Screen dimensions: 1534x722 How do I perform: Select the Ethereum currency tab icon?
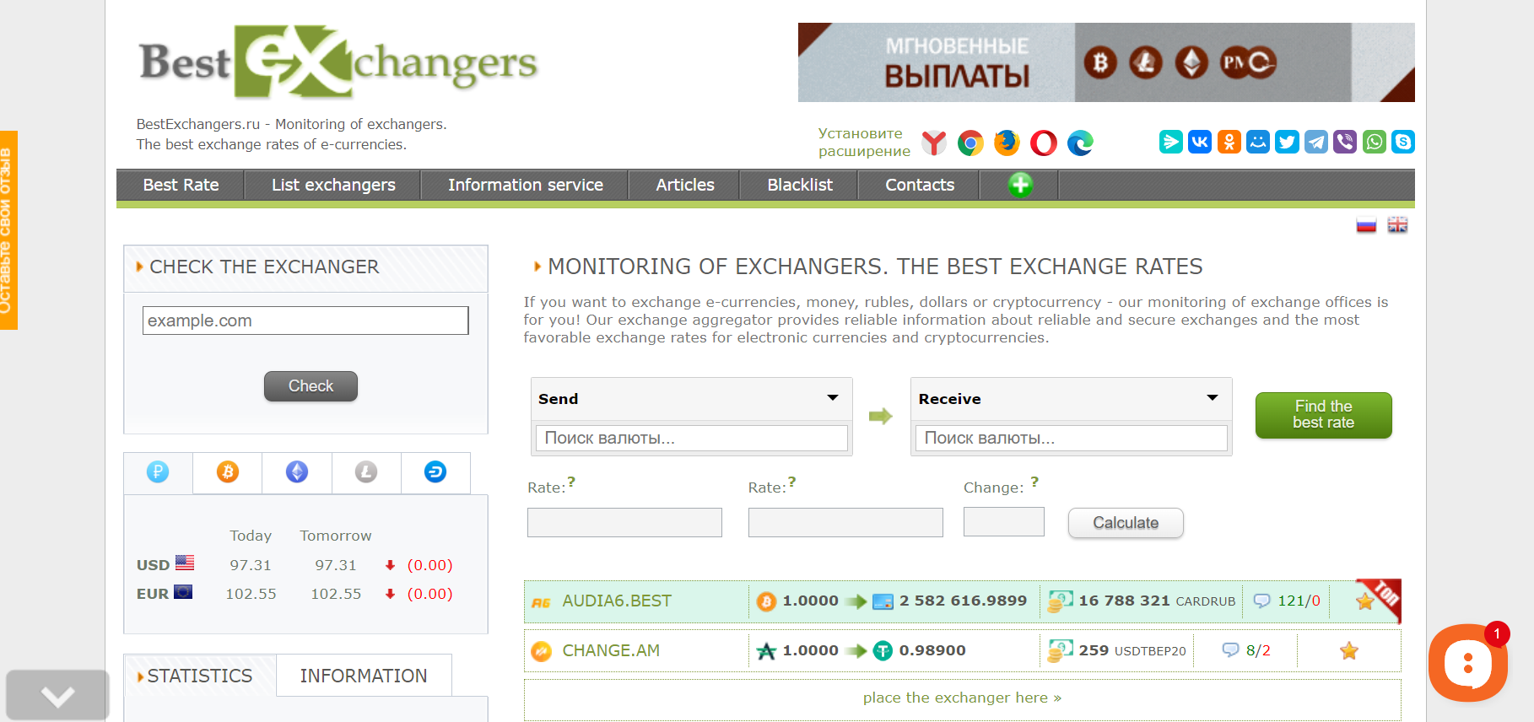297,472
